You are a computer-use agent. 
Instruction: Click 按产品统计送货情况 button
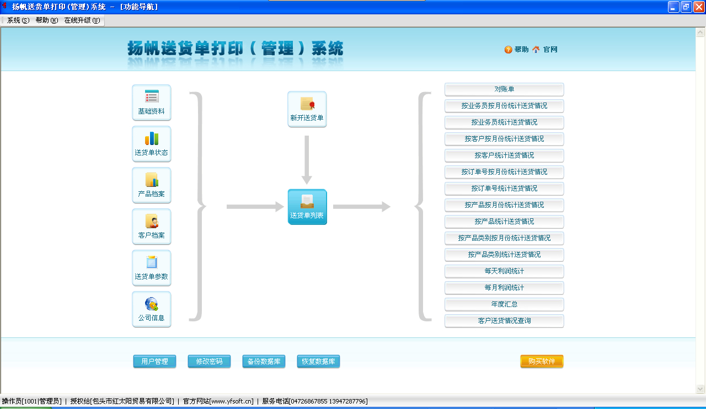(504, 222)
